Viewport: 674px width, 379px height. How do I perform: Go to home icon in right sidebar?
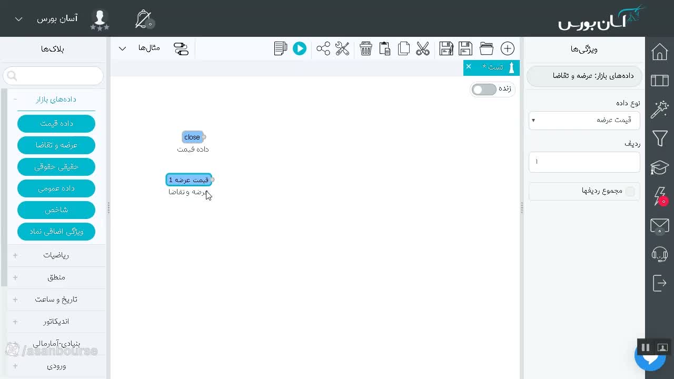pyautogui.click(x=660, y=52)
